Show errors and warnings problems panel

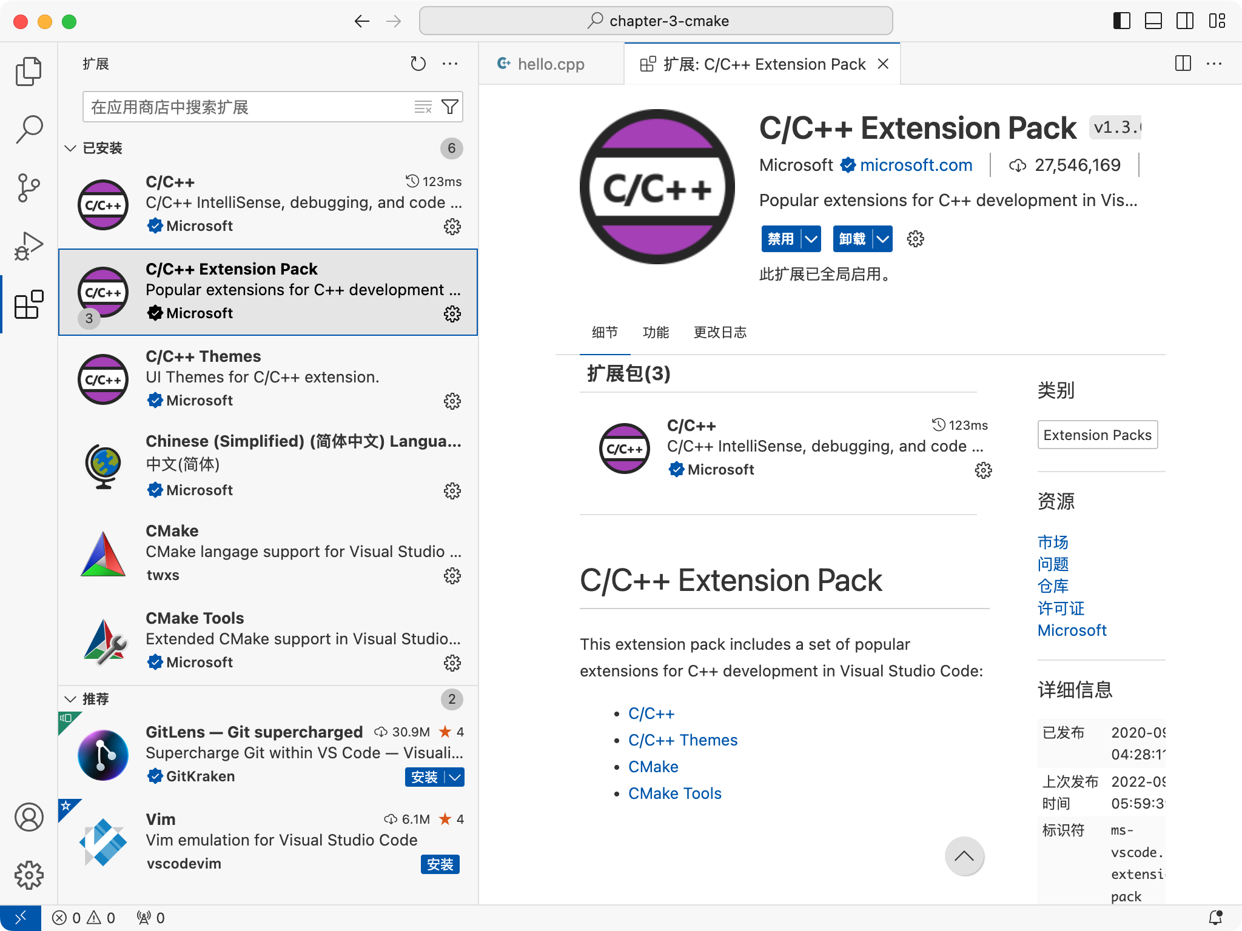[x=84, y=918]
